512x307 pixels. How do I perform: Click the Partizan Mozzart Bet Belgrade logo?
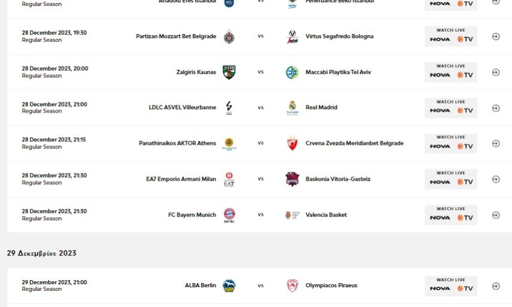[229, 37]
